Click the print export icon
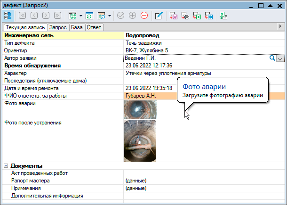 [185, 16]
